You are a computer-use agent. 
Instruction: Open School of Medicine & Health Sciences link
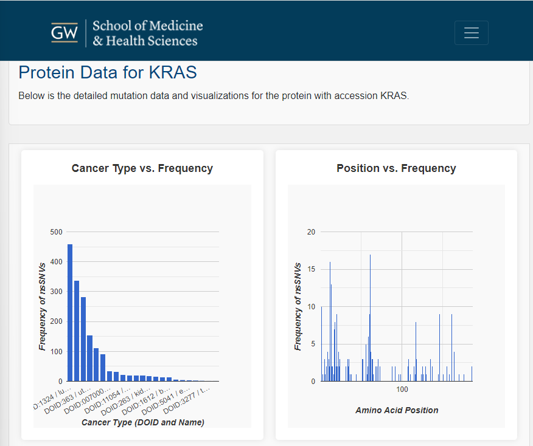click(147, 33)
